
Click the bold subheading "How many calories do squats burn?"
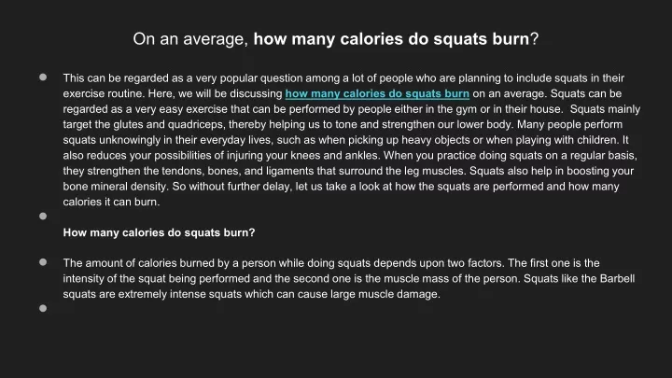point(159,232)
